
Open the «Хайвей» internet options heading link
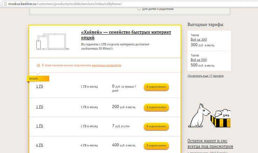126,35
